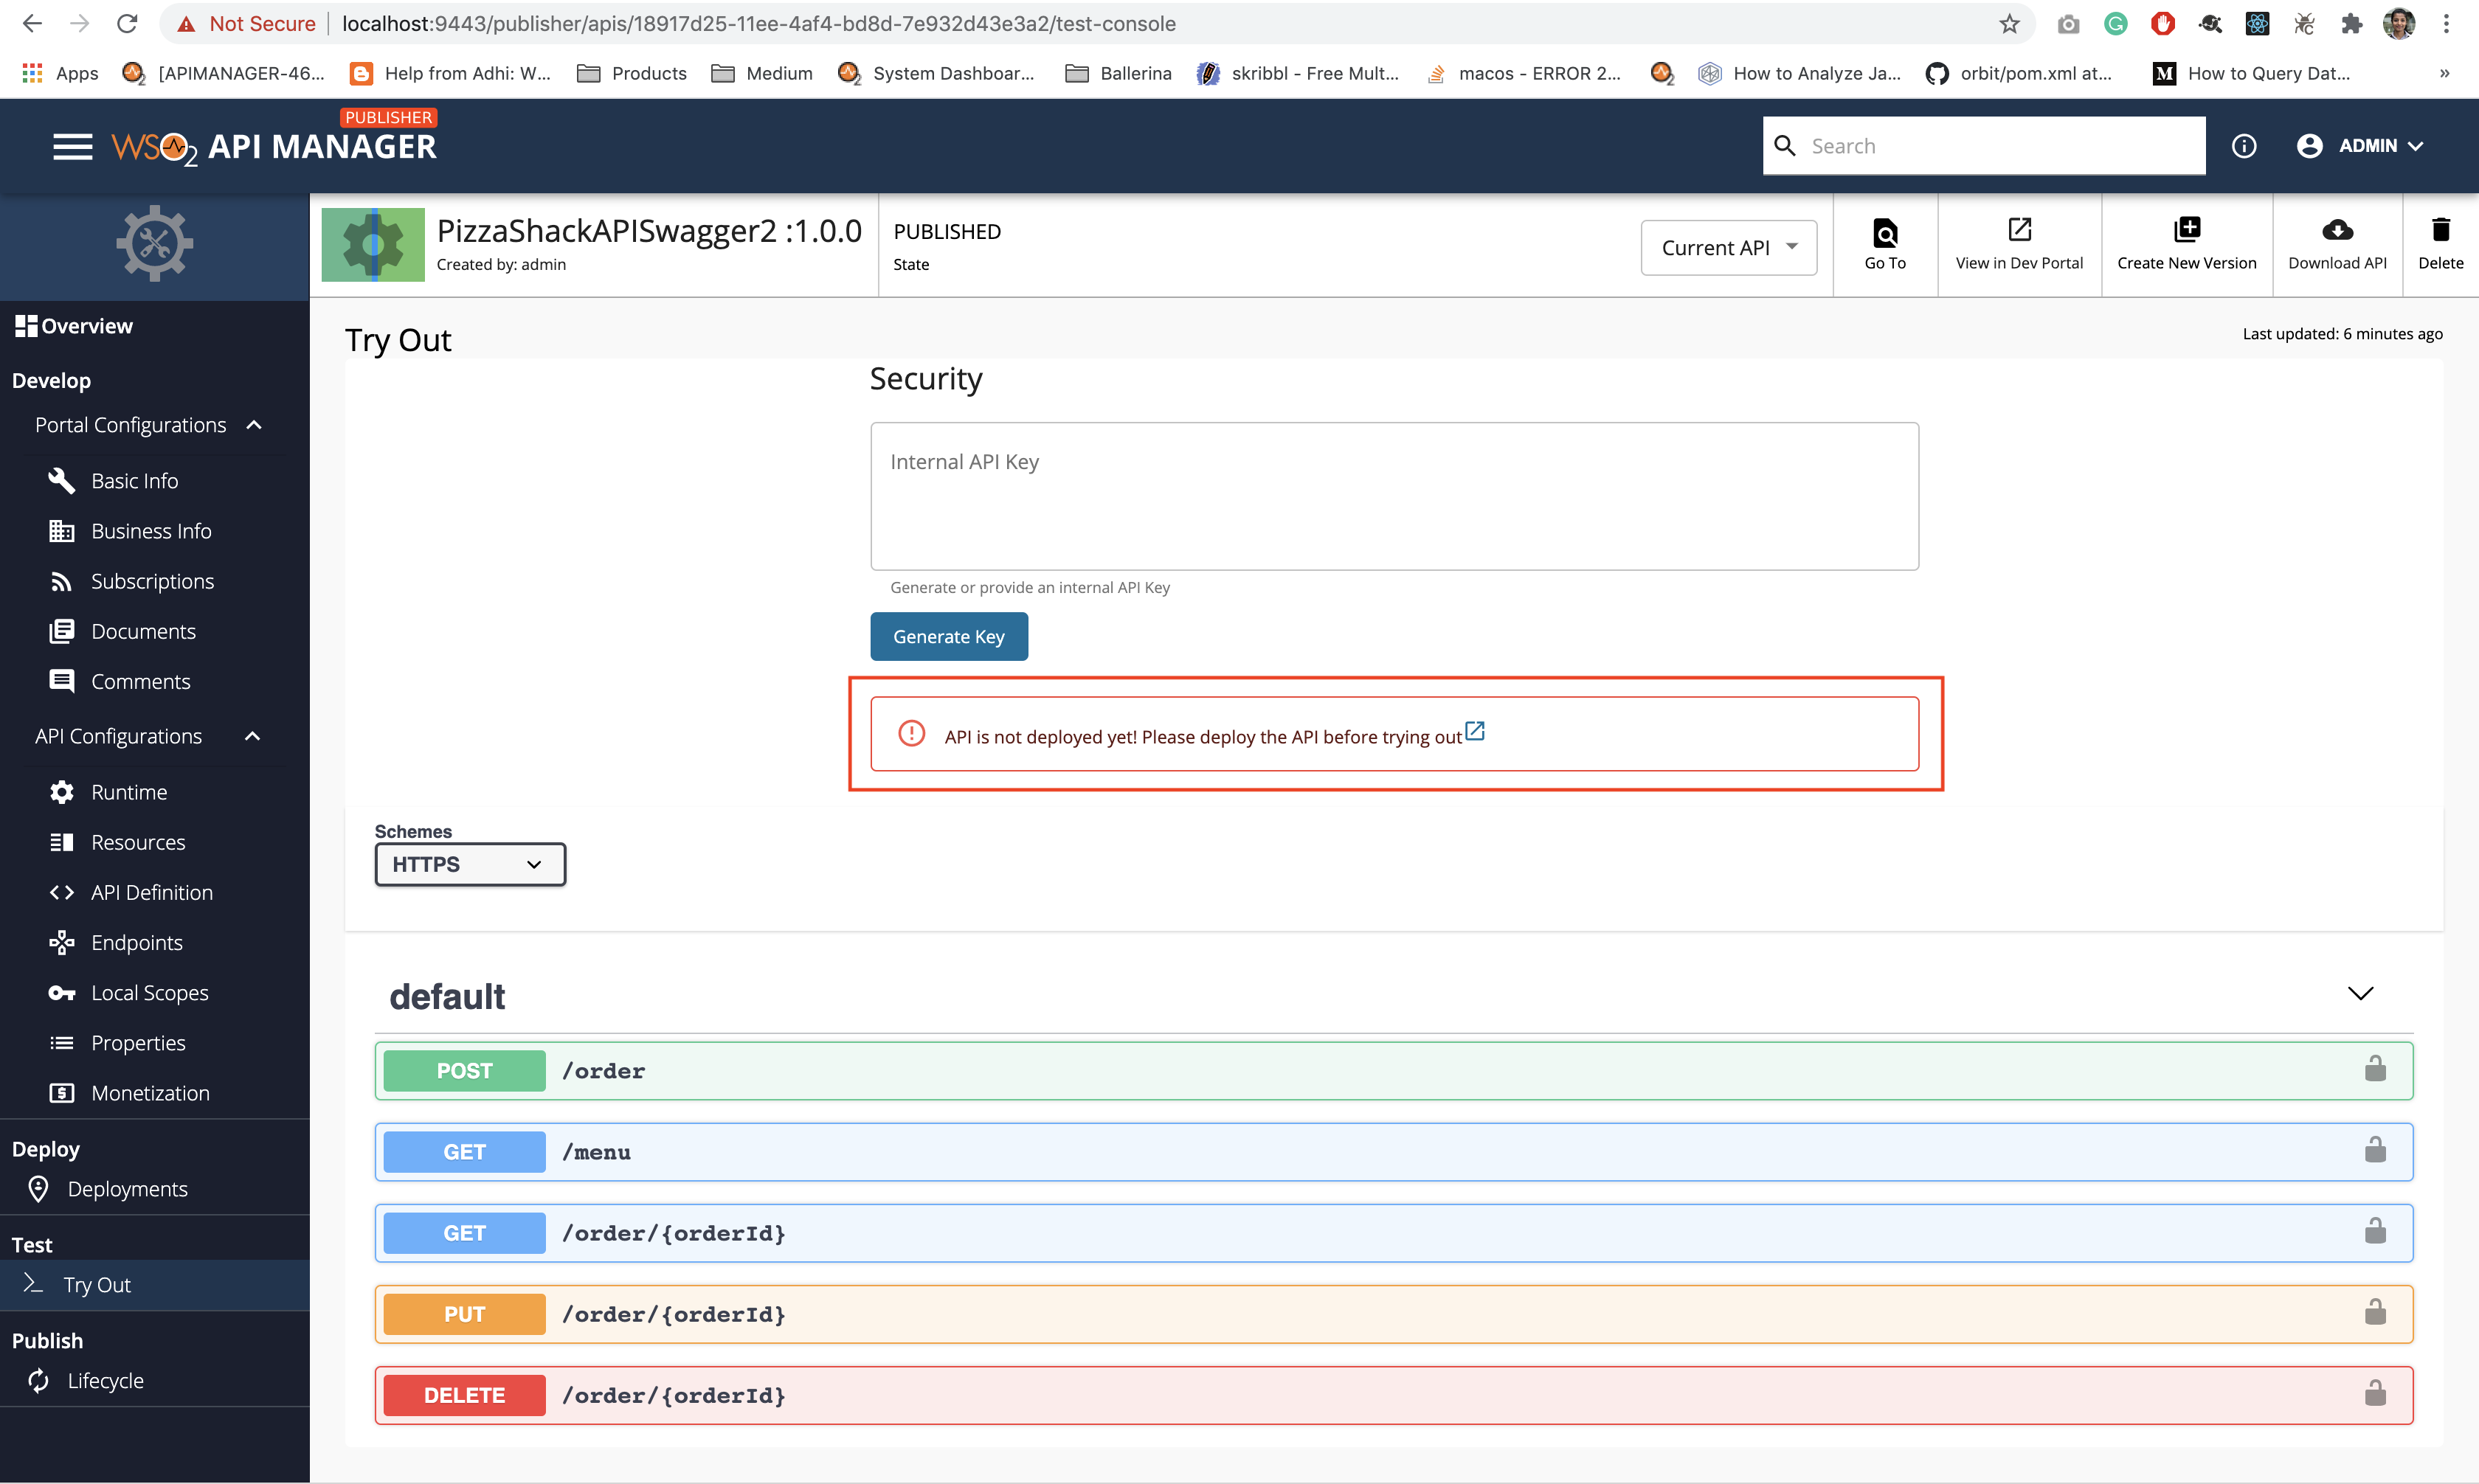Toggle the lock icon on POST /order

tap(2377, 1069)
